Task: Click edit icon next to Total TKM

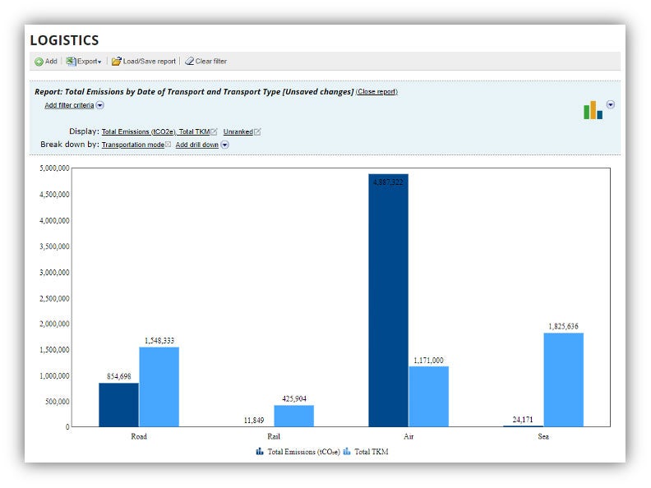Action: [215, 131]
